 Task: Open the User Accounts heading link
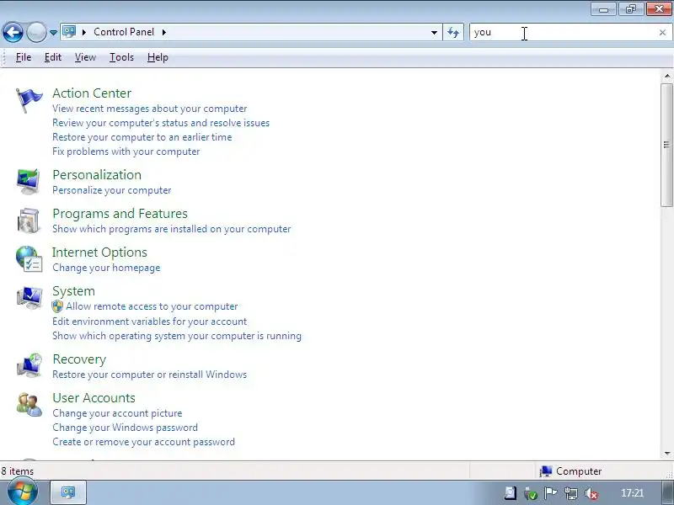[94, 397]
